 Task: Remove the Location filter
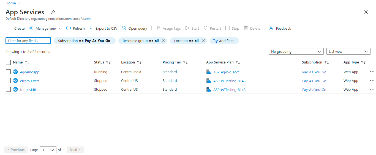click(203, 41)
